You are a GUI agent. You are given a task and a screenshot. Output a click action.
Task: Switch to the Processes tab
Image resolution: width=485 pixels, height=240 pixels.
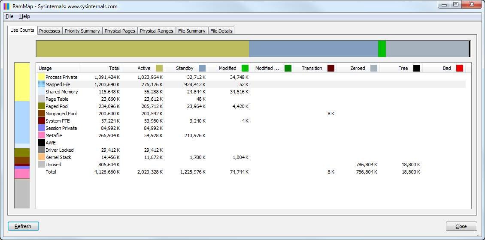[49, 31]
